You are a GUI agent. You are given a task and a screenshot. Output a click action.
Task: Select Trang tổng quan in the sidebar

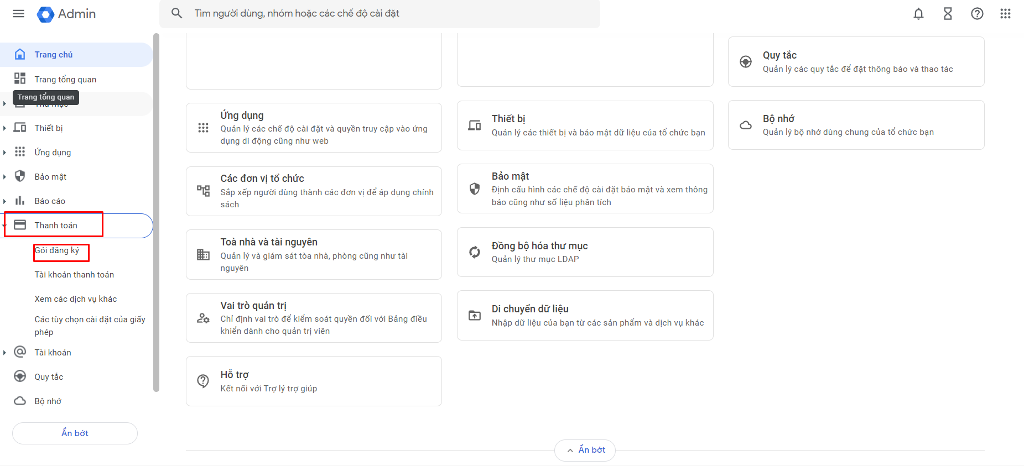[76, 79]
